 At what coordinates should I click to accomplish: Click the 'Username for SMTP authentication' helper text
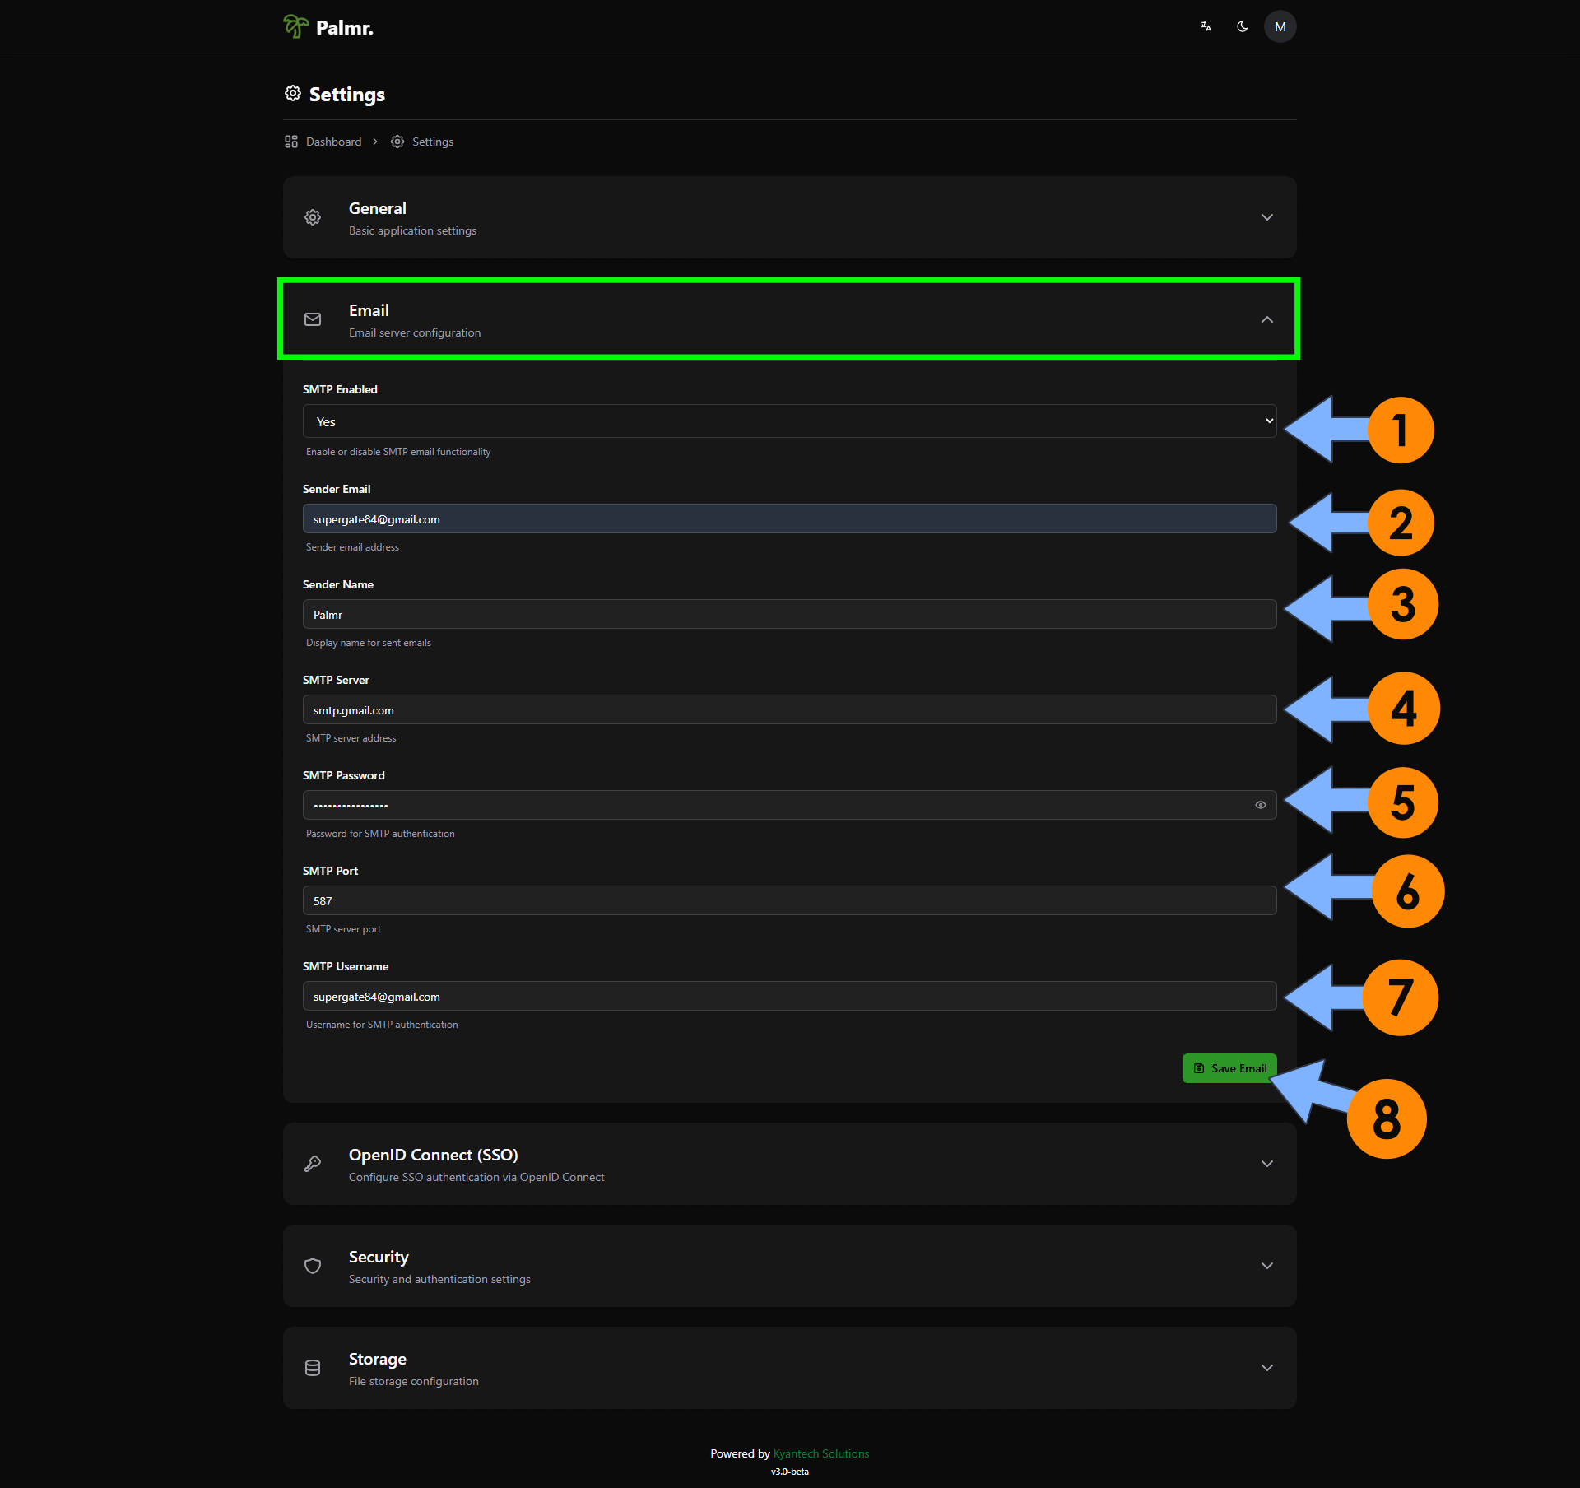click(x=382, y=1025)
